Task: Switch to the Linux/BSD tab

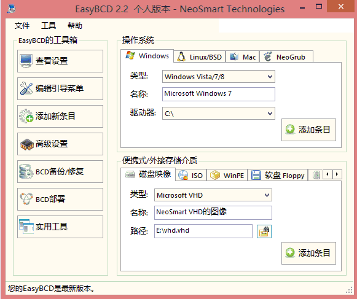Action: point(200,56)
